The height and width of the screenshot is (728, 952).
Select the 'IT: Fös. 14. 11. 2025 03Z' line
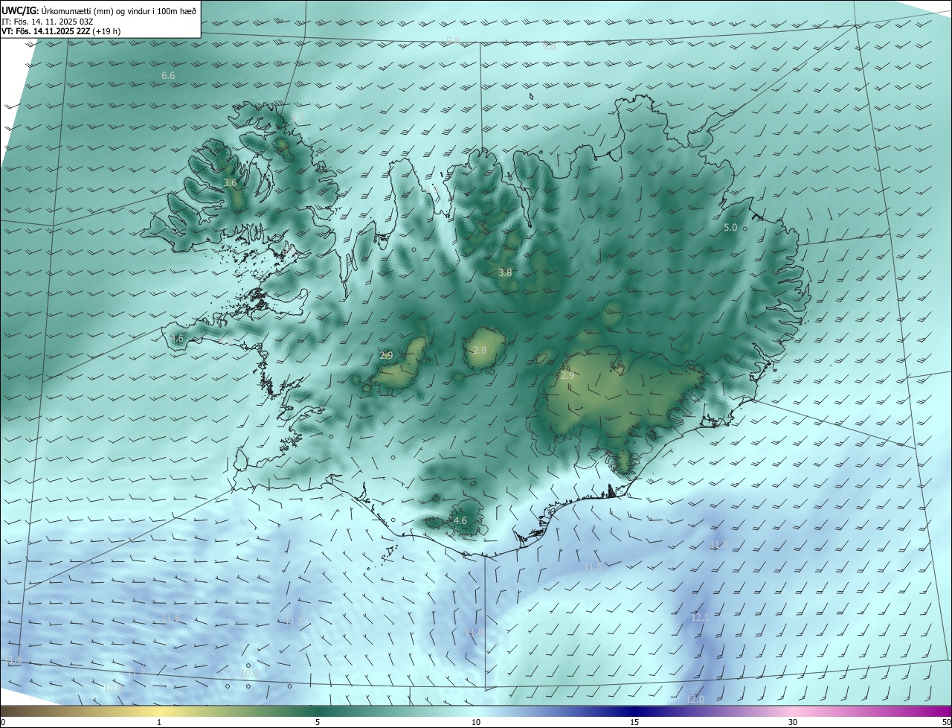[x=48, y=22]
